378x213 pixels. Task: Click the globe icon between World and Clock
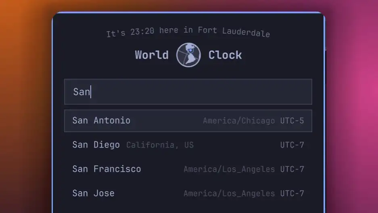tap(188, 55)
